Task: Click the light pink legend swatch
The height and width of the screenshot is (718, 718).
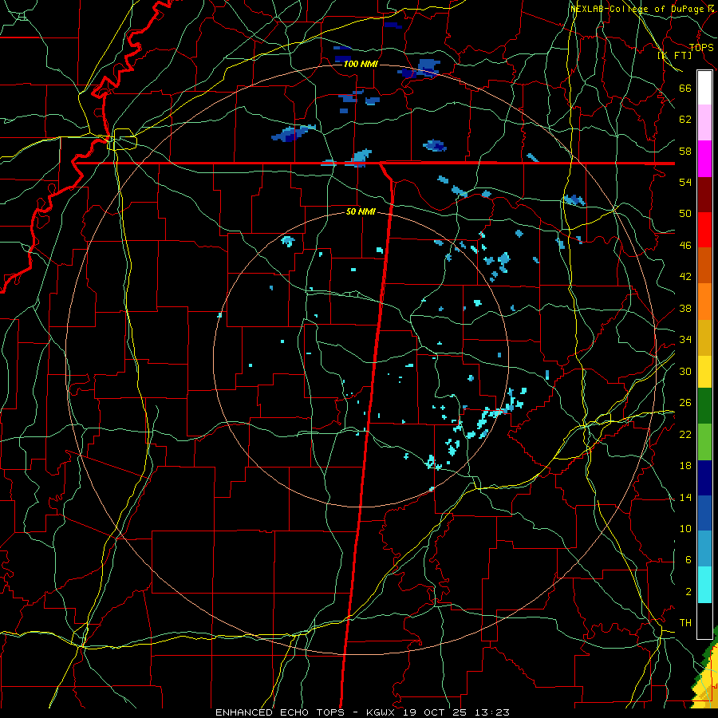Action: [x=704, y=123]
